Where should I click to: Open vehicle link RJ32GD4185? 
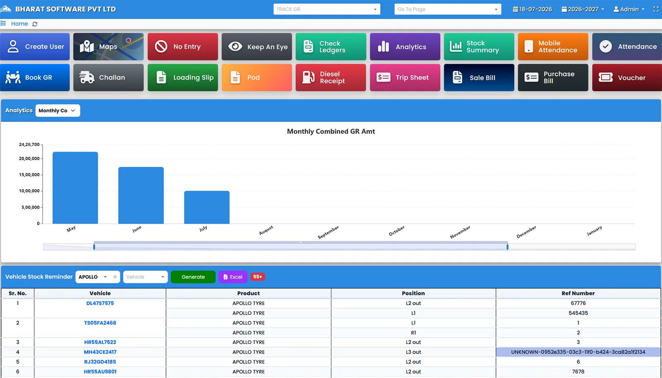click(x=100, y=362)
